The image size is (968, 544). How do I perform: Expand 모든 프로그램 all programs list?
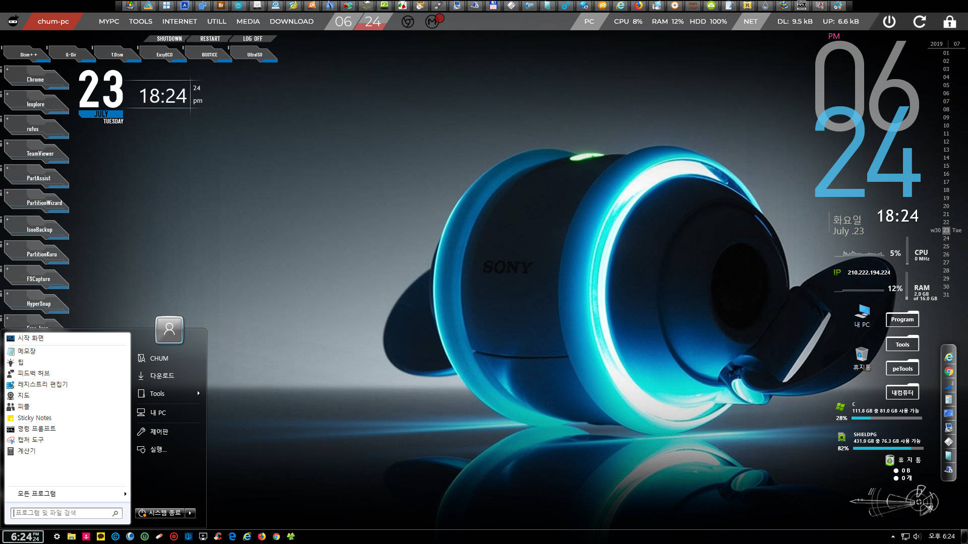67,494
